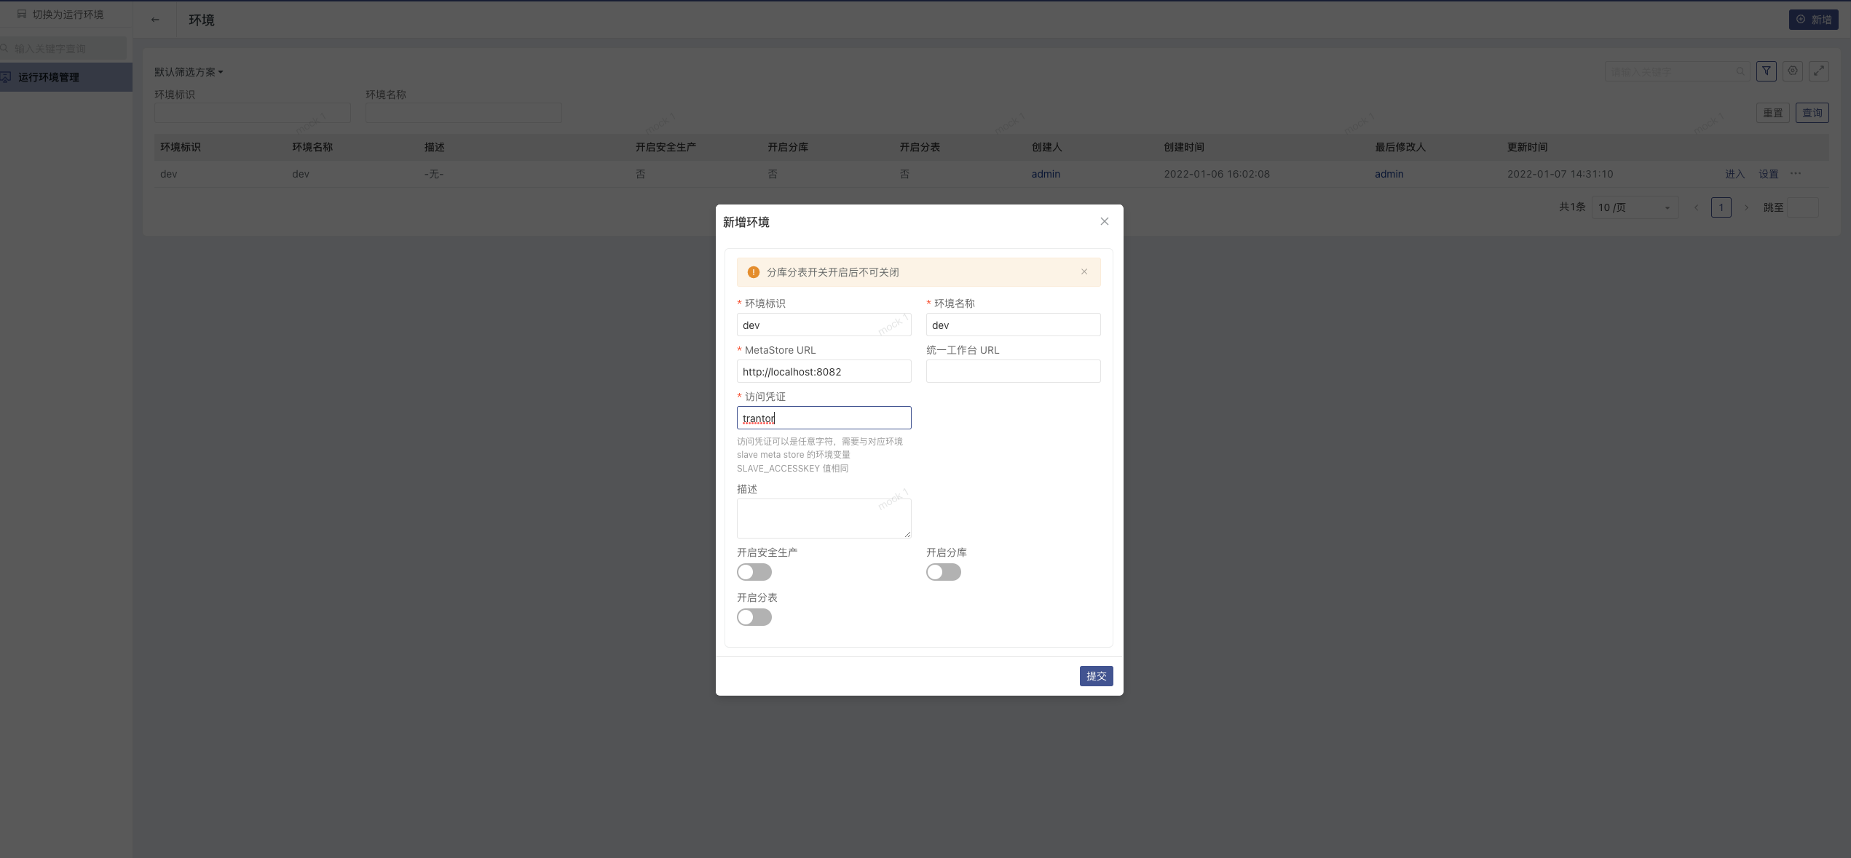The image size is (1851, 858).
Task: Close the 新增环境 dialog
Action: pyautogui.click(x=1104, y=221)
